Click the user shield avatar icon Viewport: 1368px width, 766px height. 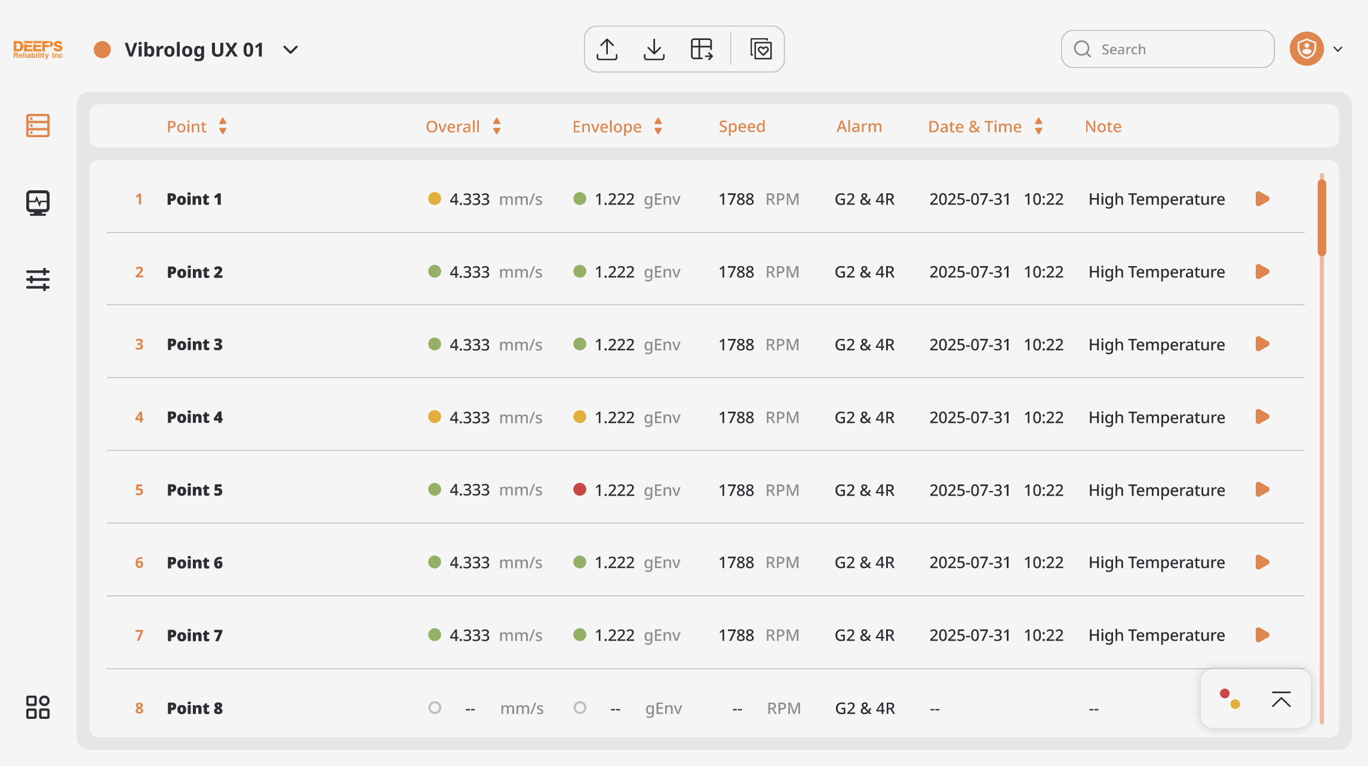tap(1306, 49)
